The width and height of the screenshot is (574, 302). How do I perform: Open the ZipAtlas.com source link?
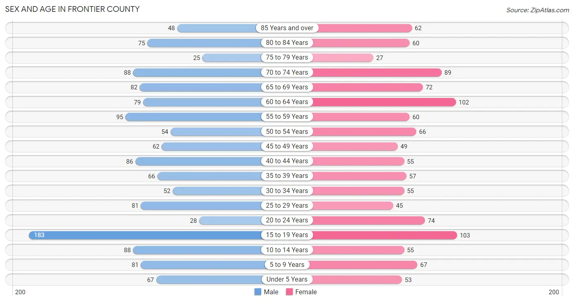point(538,10)
